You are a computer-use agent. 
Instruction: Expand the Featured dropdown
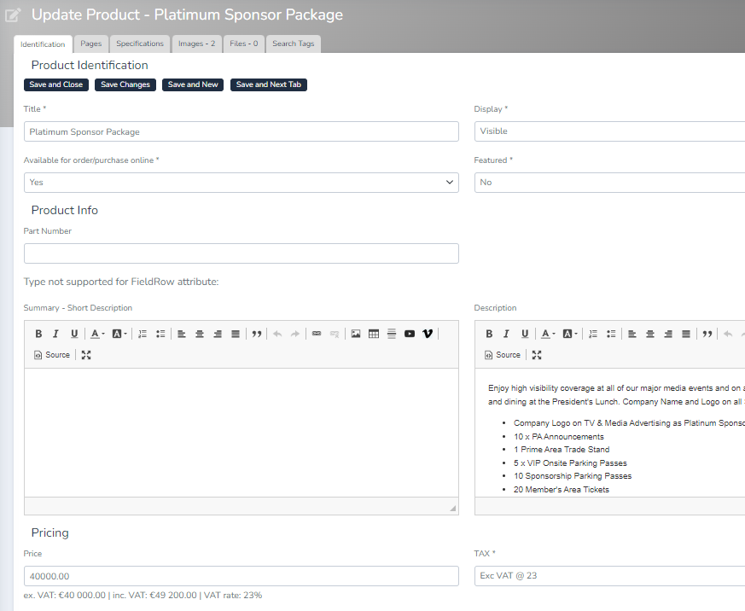tap(609, 183)
